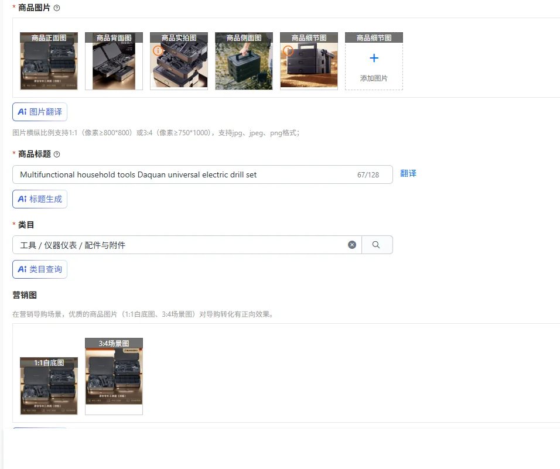Clear the category field with the X icon

coord(352,245)
